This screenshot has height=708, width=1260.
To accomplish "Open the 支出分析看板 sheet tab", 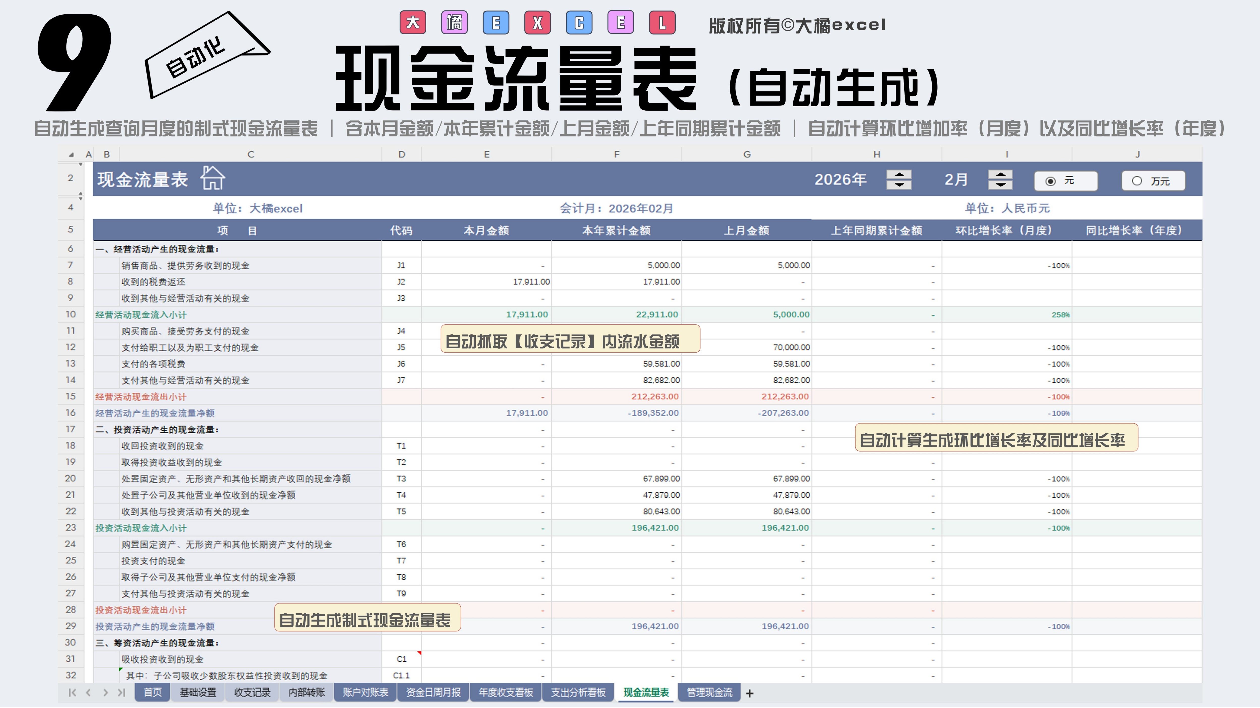I will coord(578,693).
